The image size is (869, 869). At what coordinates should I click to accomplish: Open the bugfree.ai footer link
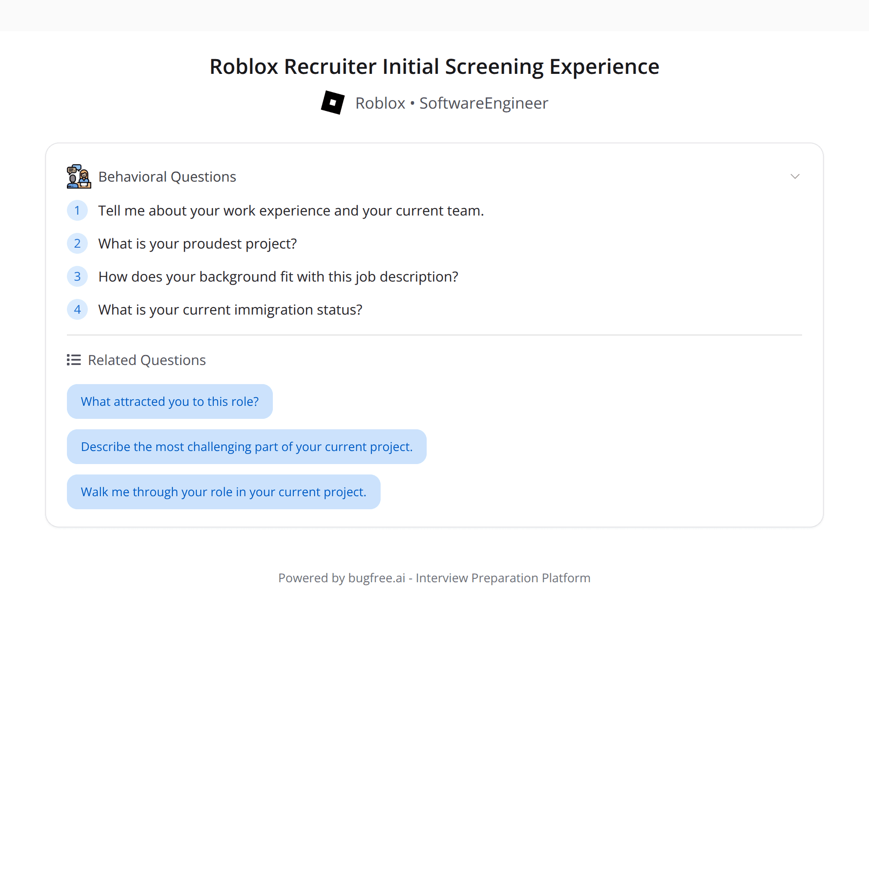coord(376,577)
